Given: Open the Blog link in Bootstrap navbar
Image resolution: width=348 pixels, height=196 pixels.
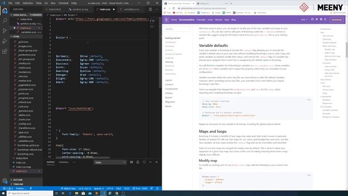Looking at the screenshot, I should pos(233,20).
